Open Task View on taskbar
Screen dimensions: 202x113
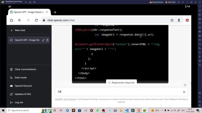pyautogui.click(x=61, y=110)
